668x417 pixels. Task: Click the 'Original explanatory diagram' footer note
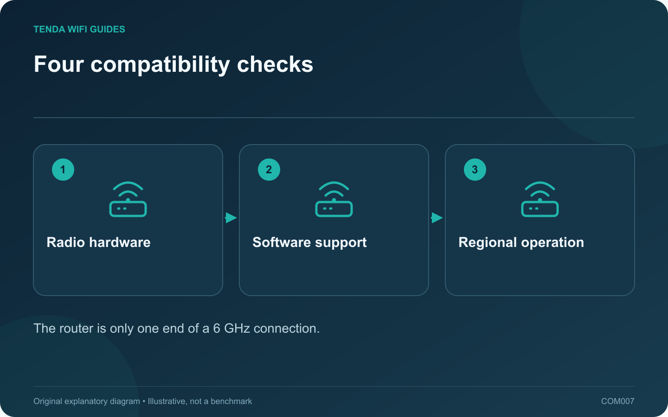[143, 401]
